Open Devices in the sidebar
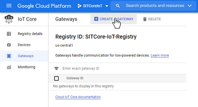Screen dimensions: 198x107 tap(24, 45)
